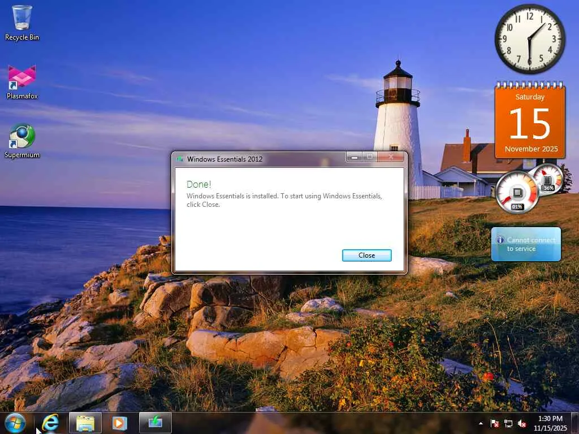Click the muted volume speaker icon
The width and height of the screenshot is (579, 434).
[x=522, y=423]
